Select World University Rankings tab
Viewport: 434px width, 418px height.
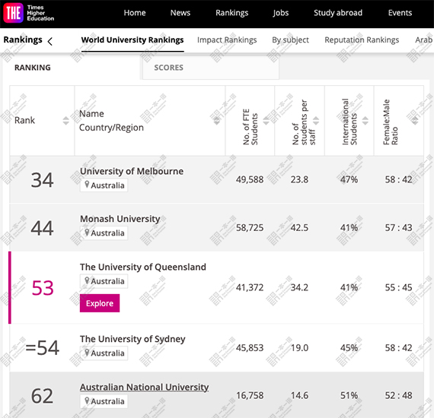point(132,40)
